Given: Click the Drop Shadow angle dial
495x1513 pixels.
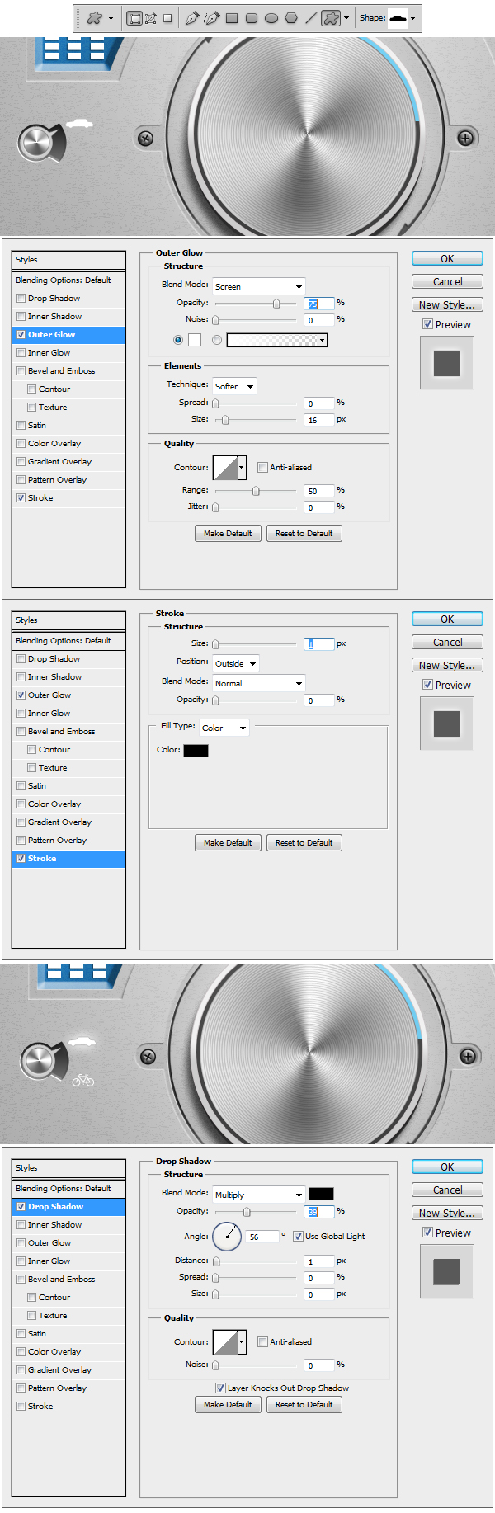Looking at the screenshot, I should click(227, 1236).
